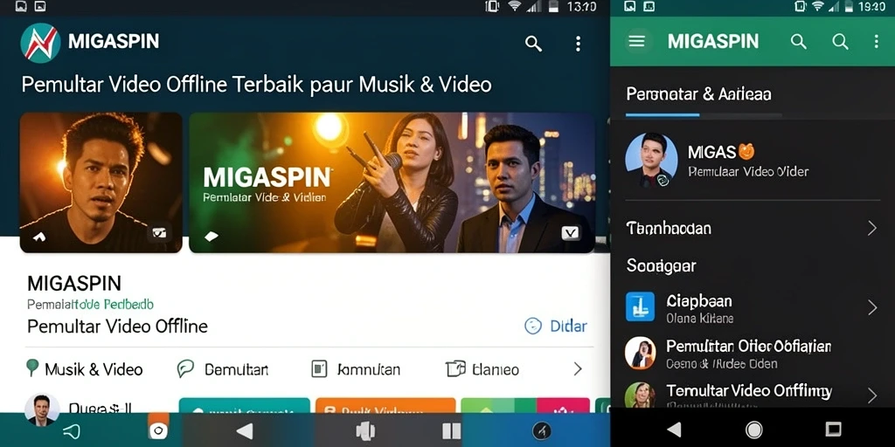Click second search icon in green header
The height and width of the screenshot is (447, 895).
point(840,41)
